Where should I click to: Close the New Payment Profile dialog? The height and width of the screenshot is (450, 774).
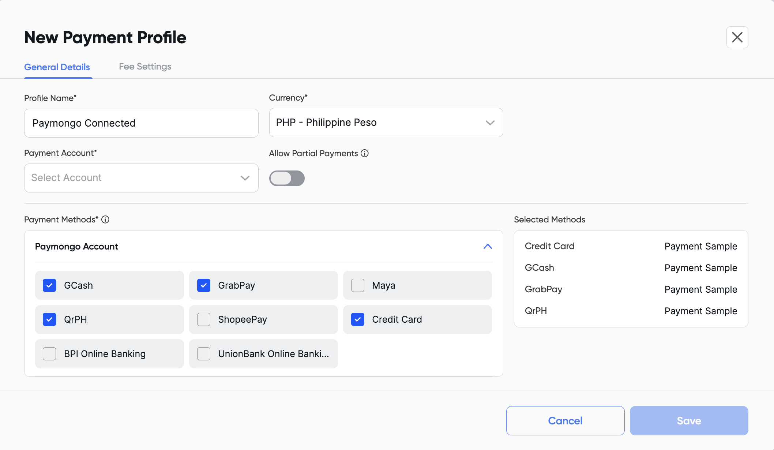(x=737, y=37)
